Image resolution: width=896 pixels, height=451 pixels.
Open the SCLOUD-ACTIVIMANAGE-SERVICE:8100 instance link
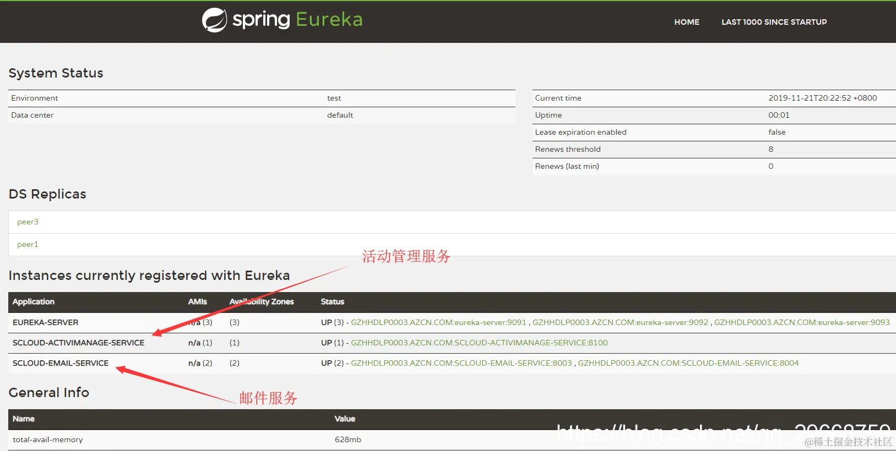pos(479,343)
